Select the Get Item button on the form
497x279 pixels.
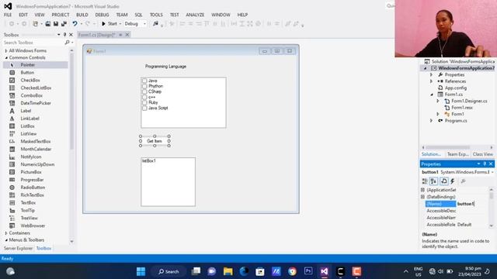155,141
